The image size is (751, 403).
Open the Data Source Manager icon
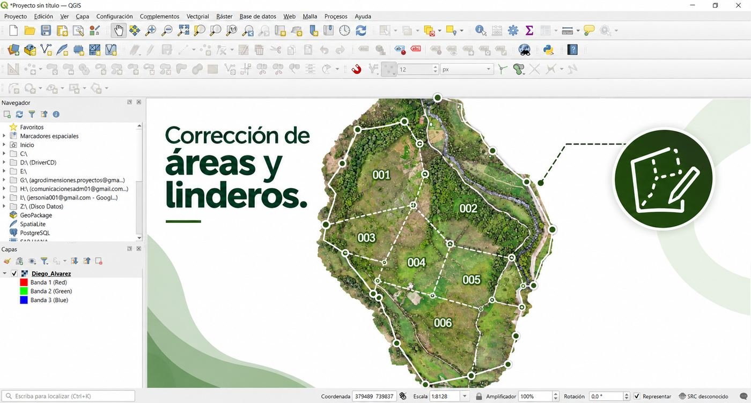(13, 50)
